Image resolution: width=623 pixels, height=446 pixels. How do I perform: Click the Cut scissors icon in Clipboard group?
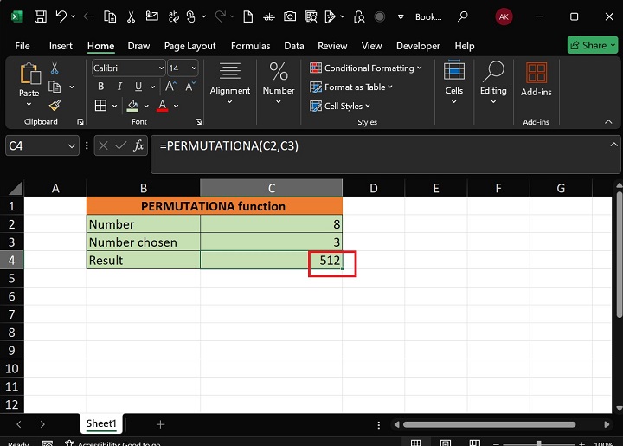point(55,68)
